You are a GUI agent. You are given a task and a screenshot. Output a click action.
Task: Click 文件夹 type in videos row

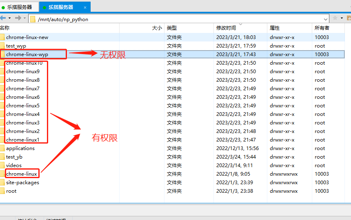(x=174, y=166)
